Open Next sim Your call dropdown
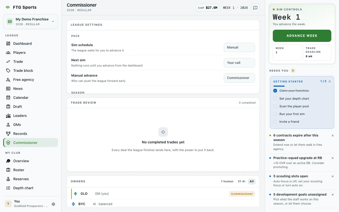 (239, 63)
